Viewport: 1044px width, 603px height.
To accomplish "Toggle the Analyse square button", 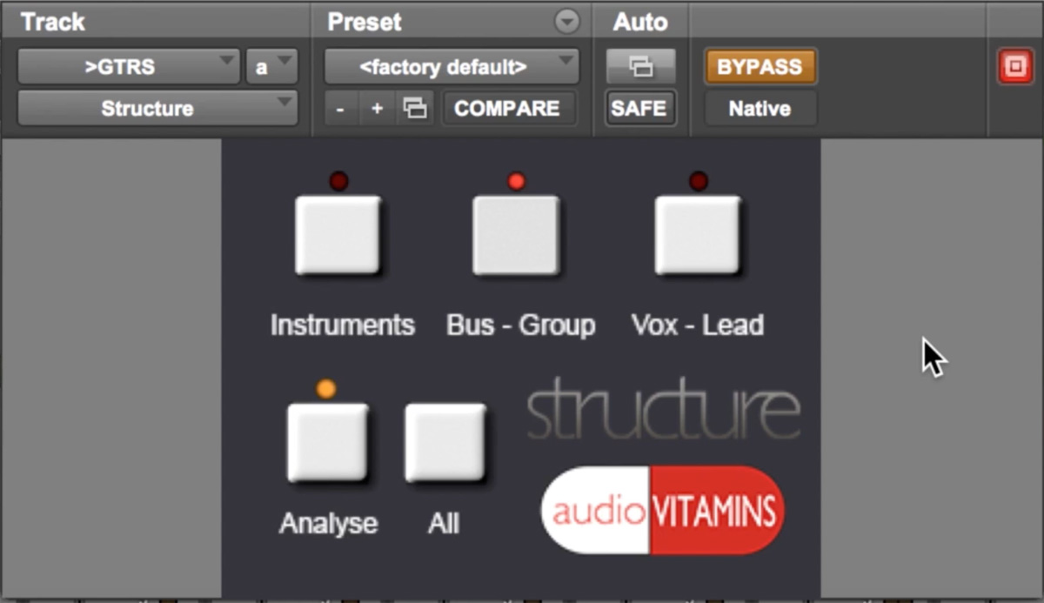I will pos(327,442).
